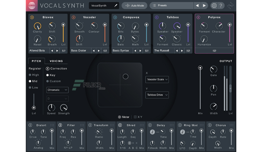Screen dimensions: 262x152
Task: Enable the Distort effect power button
Action: coord(30,125)
